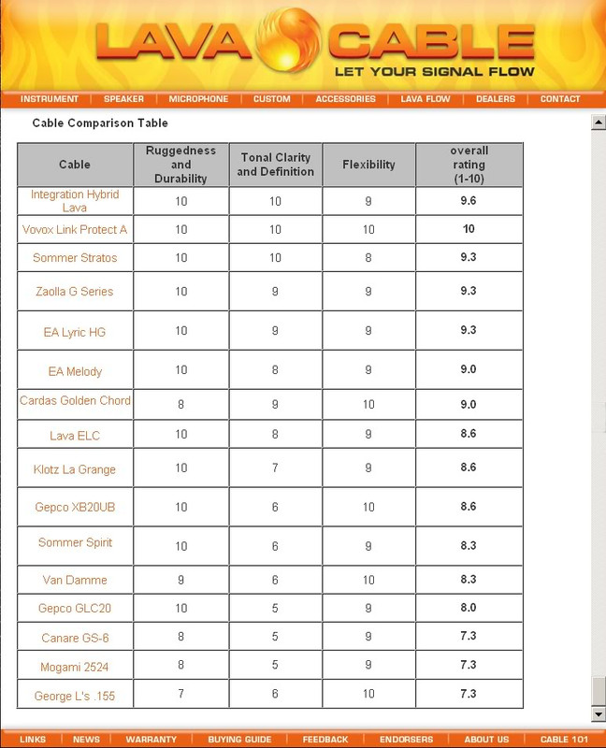Select the Mogami 2524 cable link
The height and width of the screenshot is (748, 606).
[x=75, y=667]
